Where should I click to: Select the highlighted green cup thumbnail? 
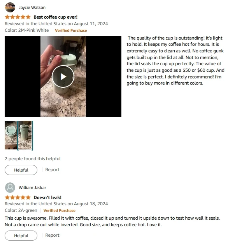point(25,135)
